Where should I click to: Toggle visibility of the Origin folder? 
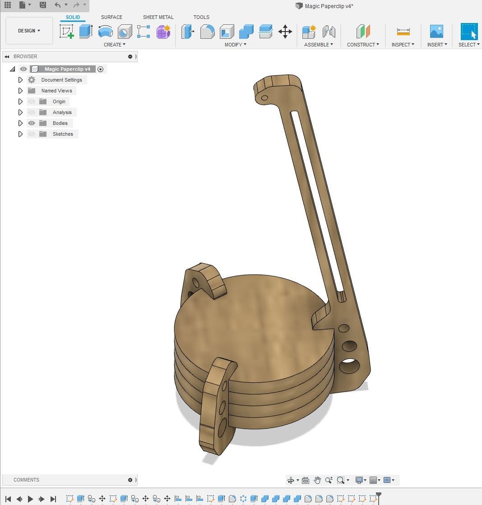point(31,101)
